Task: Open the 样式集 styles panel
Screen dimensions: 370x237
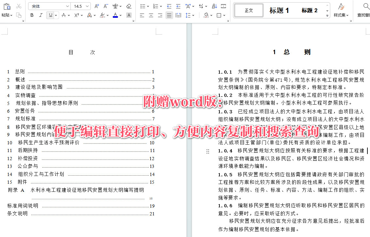Action: point(341,10)
